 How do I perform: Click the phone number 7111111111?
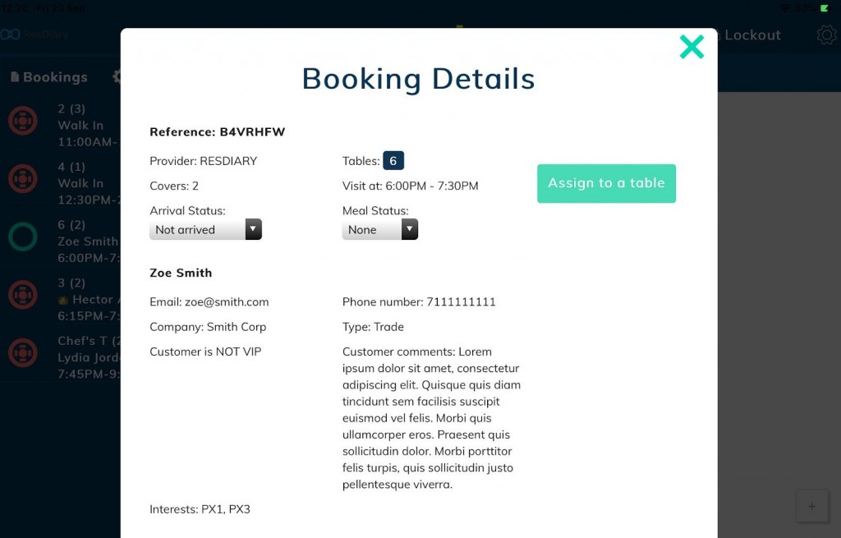point(461,302)
